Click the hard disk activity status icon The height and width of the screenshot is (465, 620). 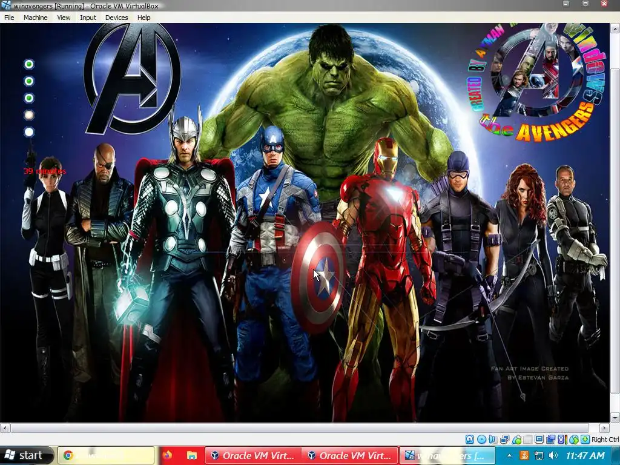point(469,440)
